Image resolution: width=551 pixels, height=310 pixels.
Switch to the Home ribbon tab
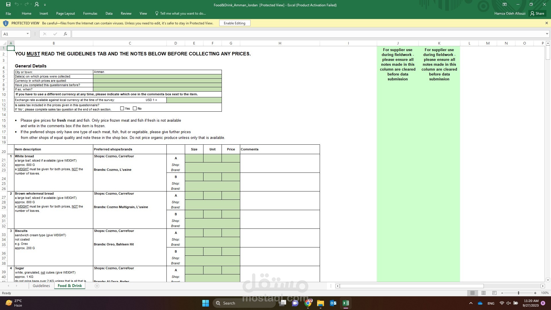(26, 13)
